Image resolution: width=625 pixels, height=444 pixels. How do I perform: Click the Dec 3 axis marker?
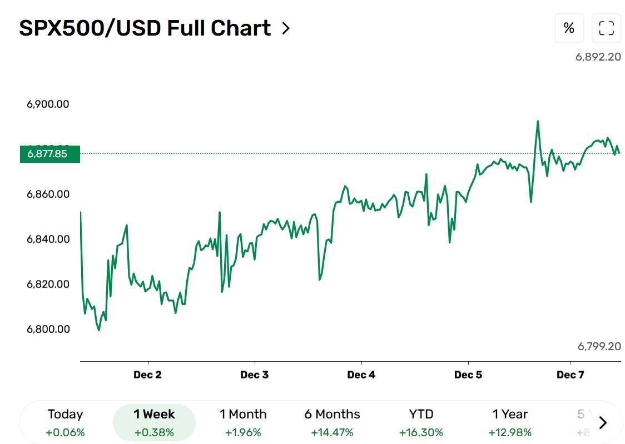(254, 375)
